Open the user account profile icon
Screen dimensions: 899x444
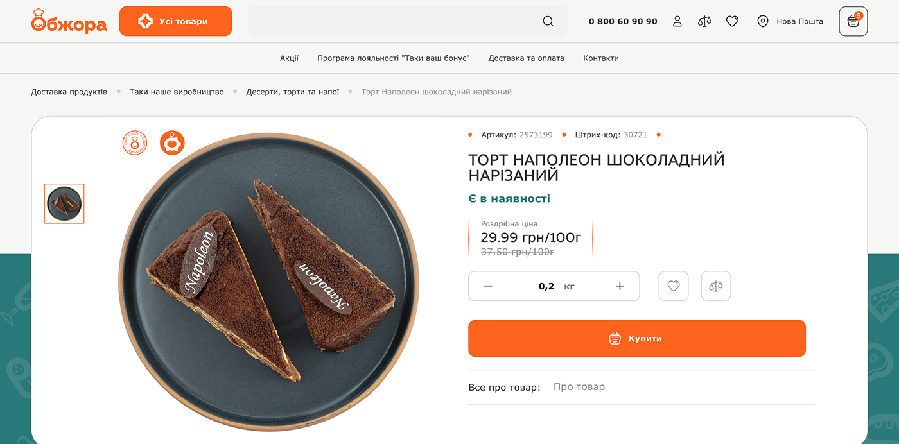tap(677, 21)
